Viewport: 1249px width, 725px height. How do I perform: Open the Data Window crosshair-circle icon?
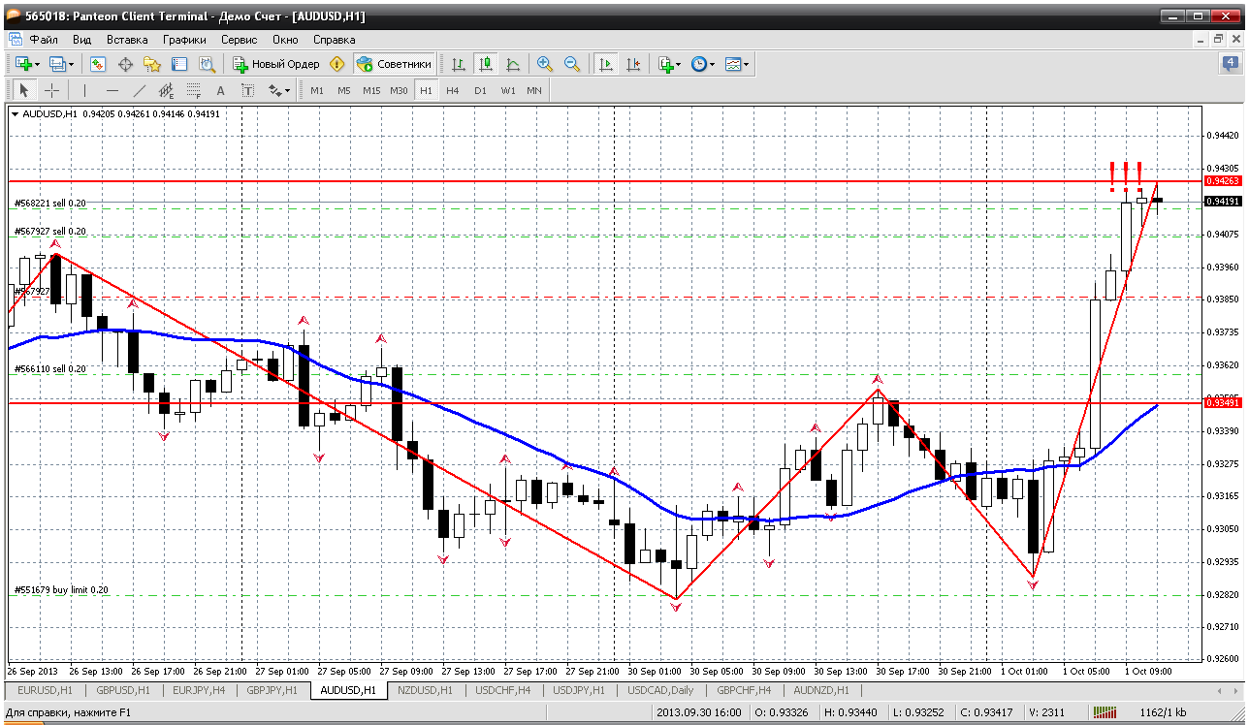point(125,64)
